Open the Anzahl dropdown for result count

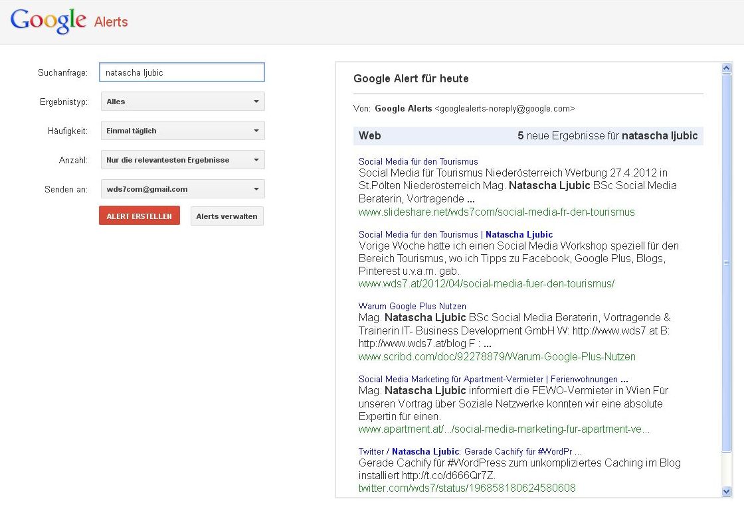(182, 160)
